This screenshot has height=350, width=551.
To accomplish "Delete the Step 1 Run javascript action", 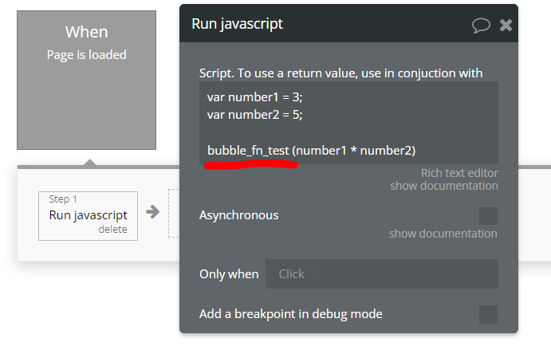I will [112, 230].
